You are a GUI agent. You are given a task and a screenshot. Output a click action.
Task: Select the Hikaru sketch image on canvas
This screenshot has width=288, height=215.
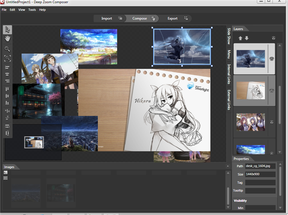(x=144, y=110)
